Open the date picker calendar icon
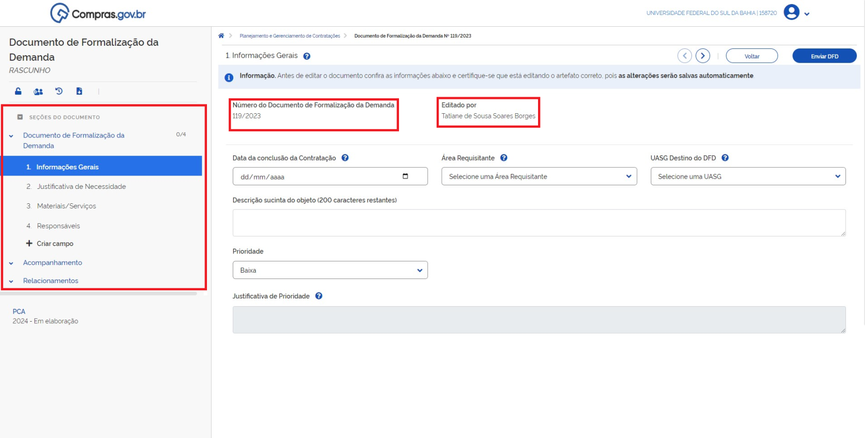The image size is (865, 438). [405, 177]
